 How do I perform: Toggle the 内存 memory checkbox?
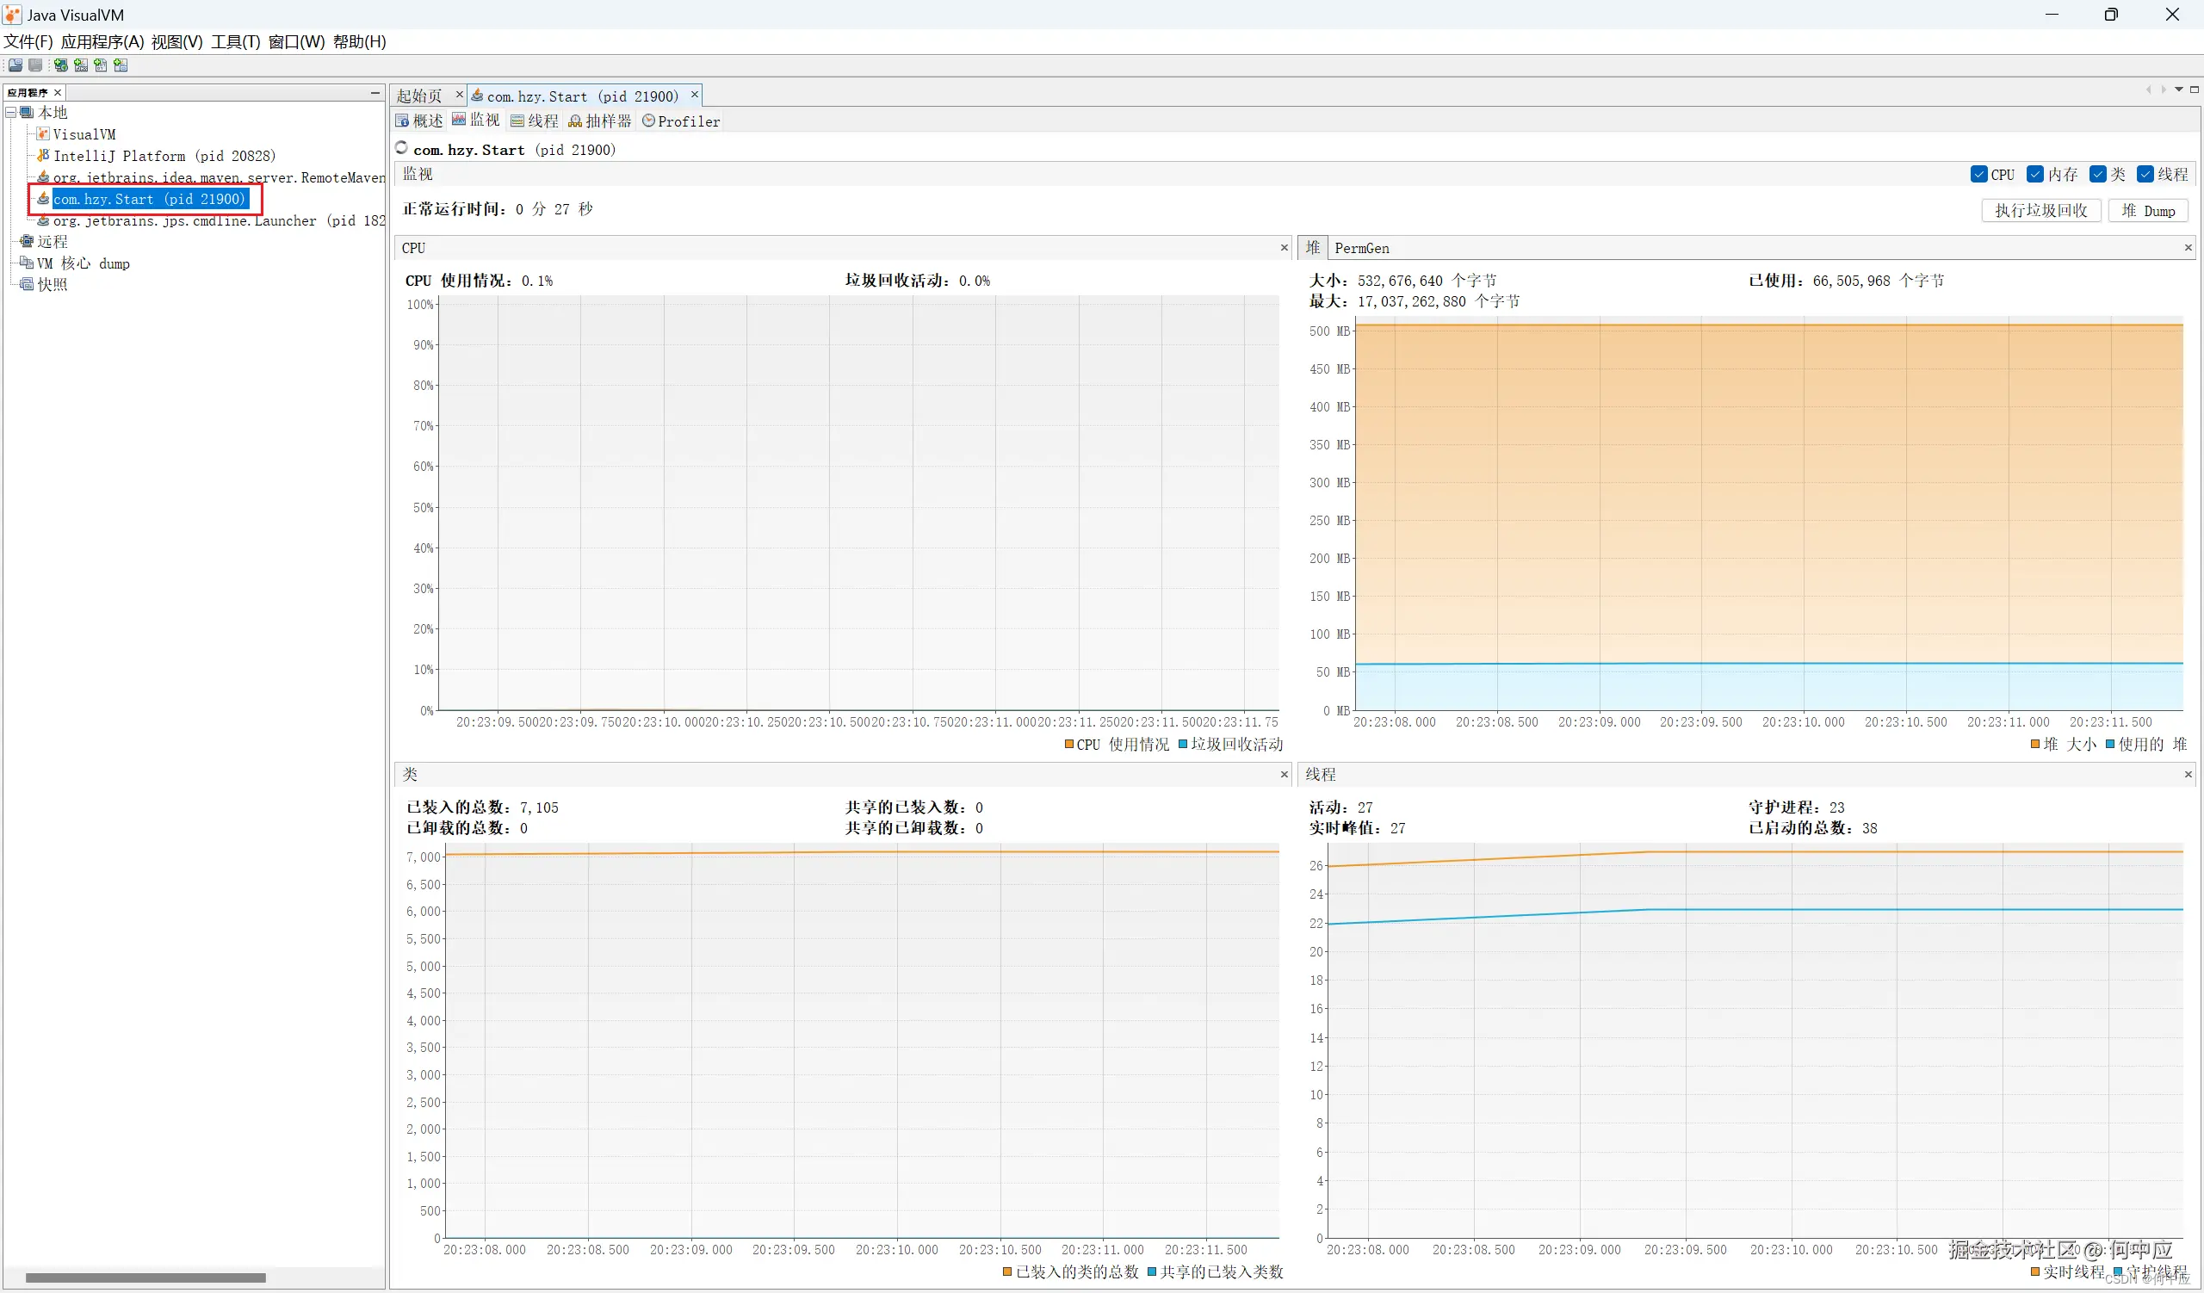click(x=2035, y=175)
